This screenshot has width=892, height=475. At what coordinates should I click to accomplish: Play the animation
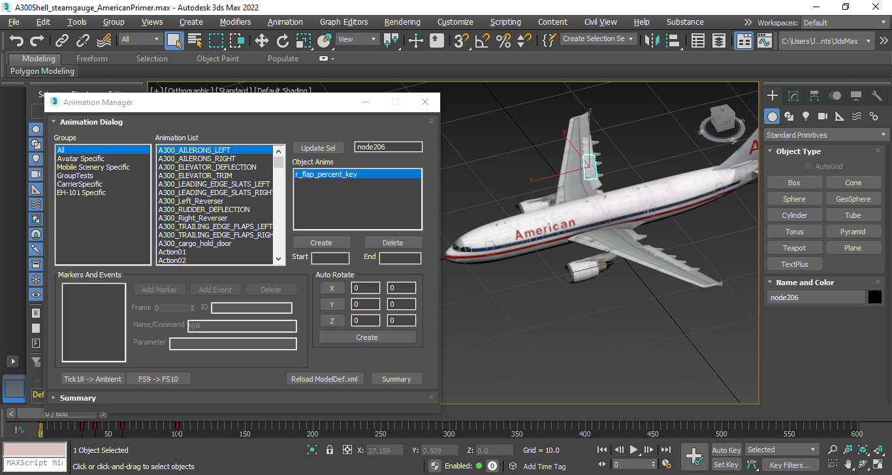coord(634,450)
